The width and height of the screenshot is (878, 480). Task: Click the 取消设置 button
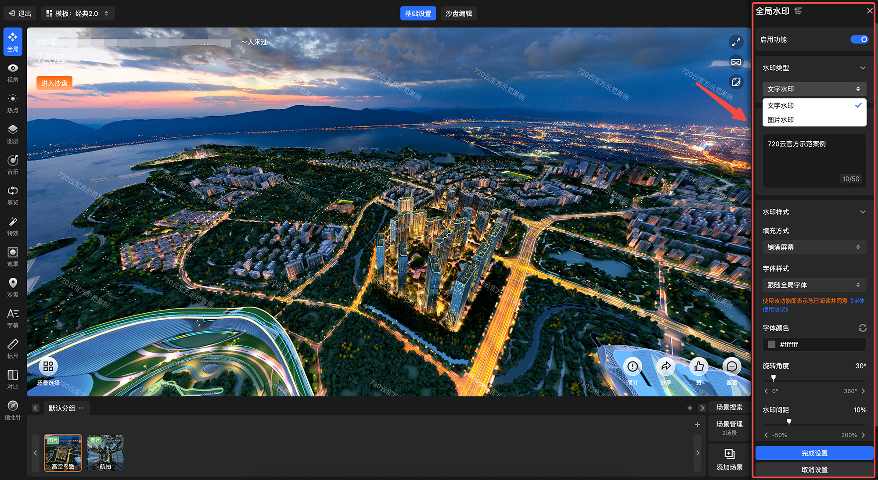click(814, 469)
